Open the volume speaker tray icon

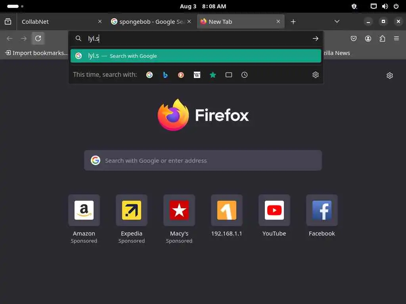[385, 6]
